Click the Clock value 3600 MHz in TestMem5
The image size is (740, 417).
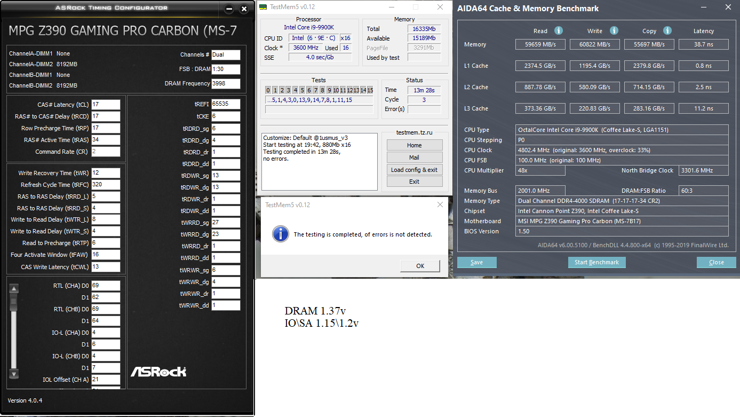306,48
